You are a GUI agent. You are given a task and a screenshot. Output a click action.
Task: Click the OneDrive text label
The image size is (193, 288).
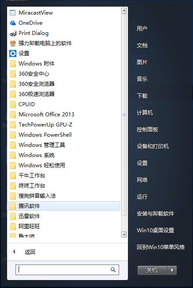point(31,23)
